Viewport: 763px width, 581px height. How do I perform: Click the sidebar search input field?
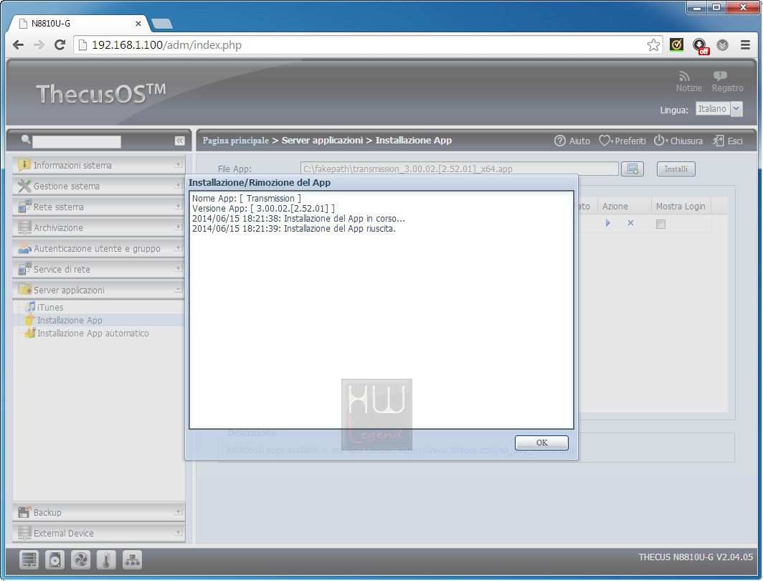point(77,141)
